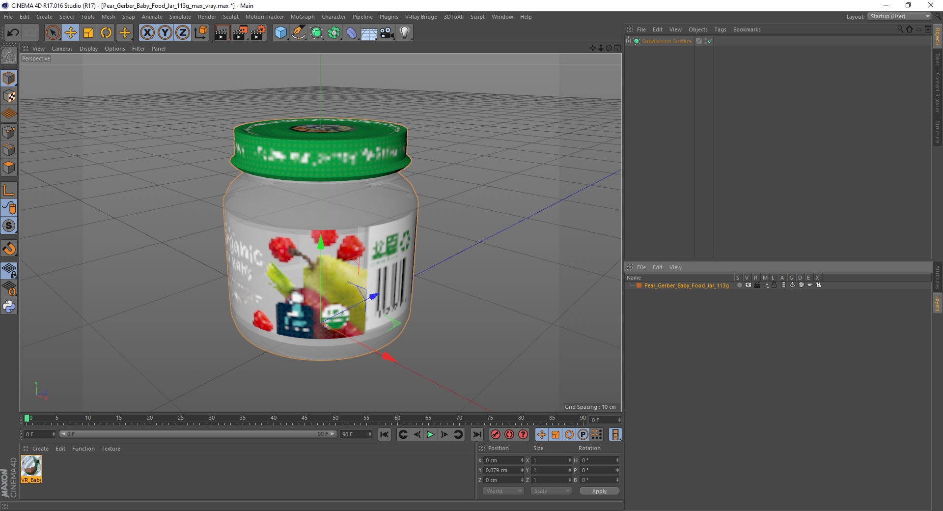943x511 pixels.
Task: Open the Simulate menu
Action: 180,17
